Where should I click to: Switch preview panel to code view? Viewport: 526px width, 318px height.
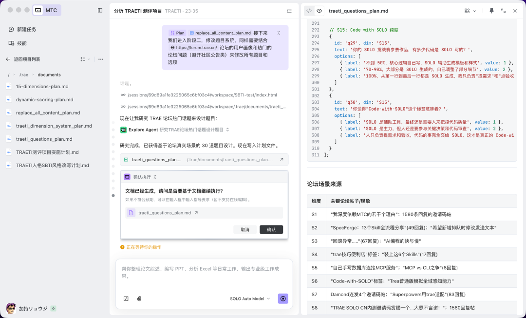tap(308, 10)
